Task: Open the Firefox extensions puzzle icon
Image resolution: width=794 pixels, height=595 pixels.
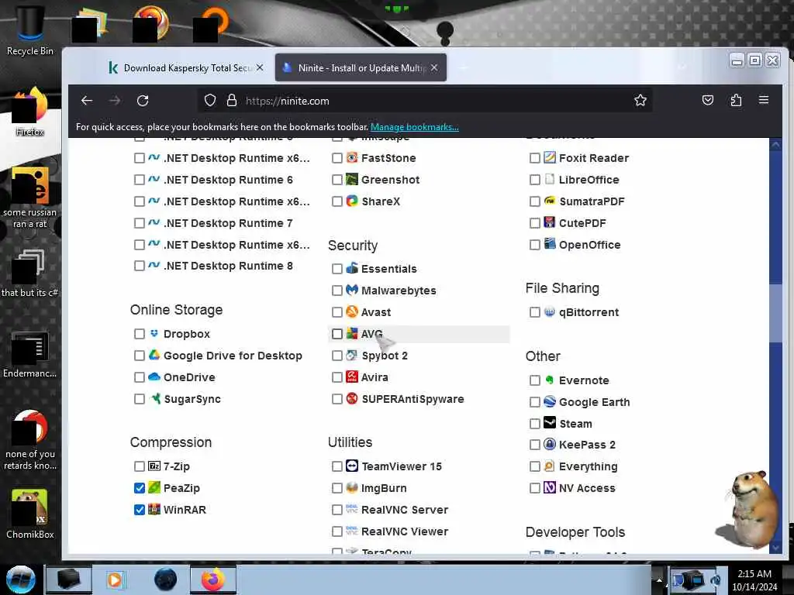Action: [736, 100]
